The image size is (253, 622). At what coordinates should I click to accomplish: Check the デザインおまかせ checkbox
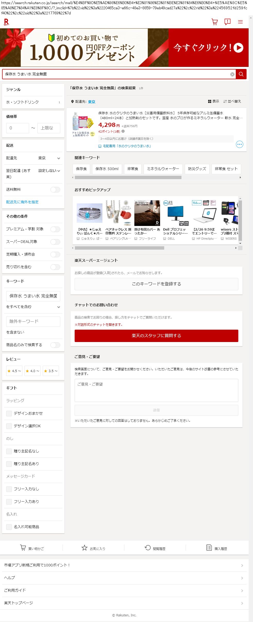pyautogui.click(x=9, y=413)
